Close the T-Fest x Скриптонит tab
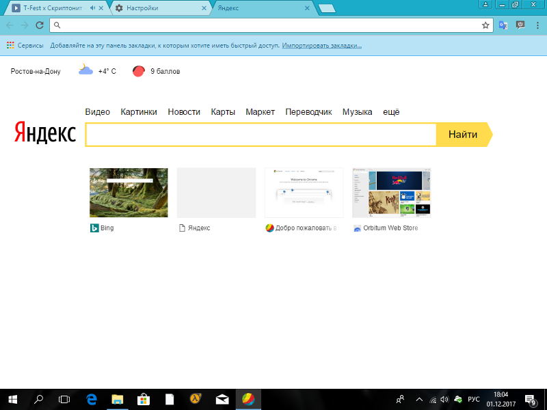This screenshot has height=410, width=547. [x=101, y=8]
